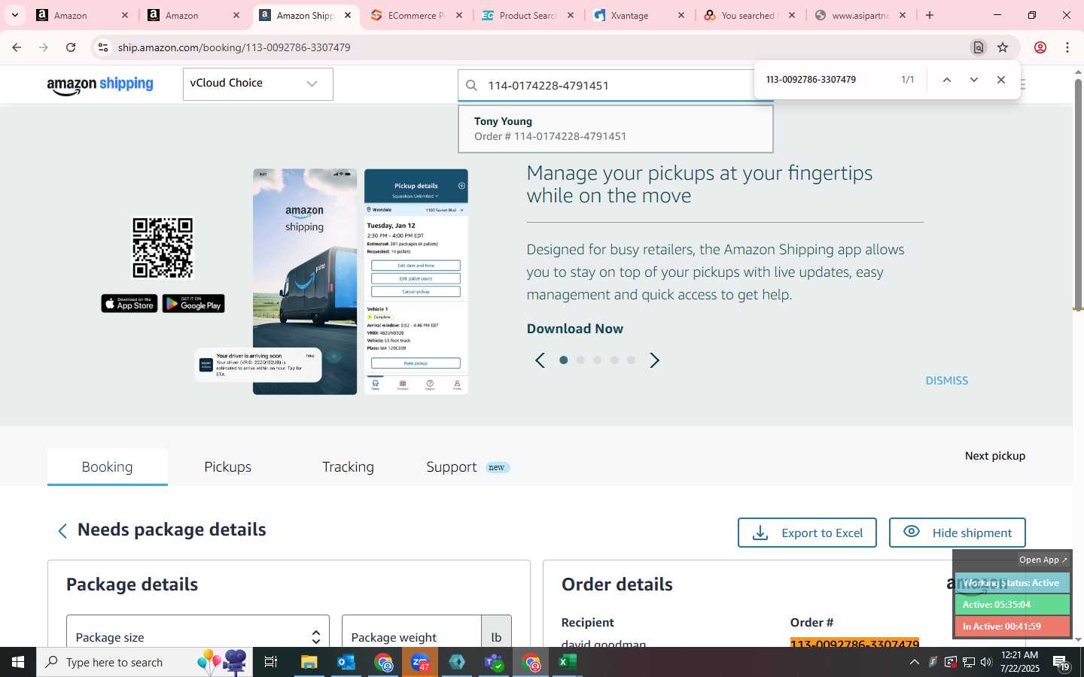
Task: Dismiss the app promotion banner
Action: 947,381
